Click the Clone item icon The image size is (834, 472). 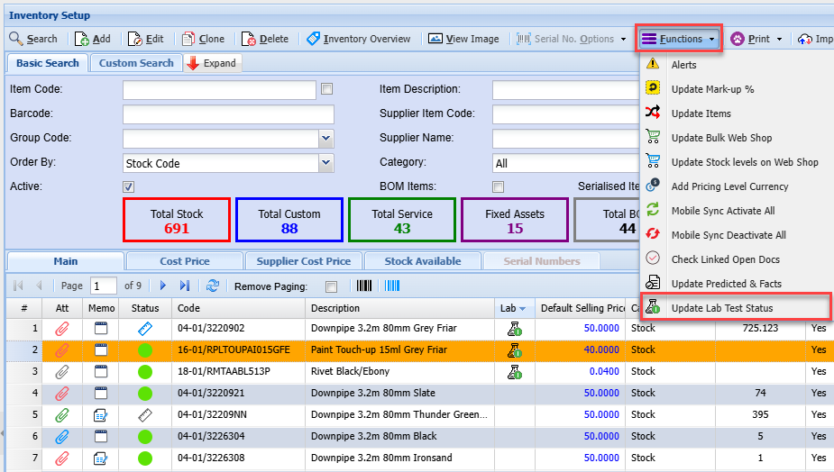[188, 39]
